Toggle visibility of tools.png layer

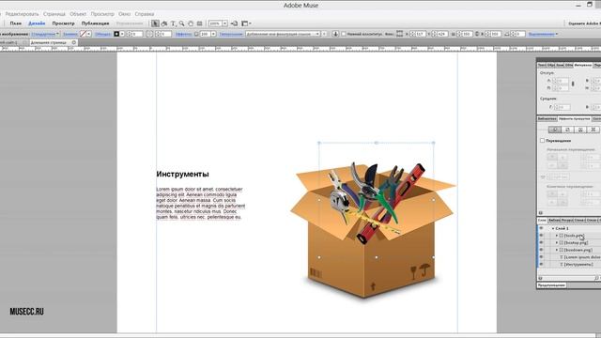click(x=541, y=236)
